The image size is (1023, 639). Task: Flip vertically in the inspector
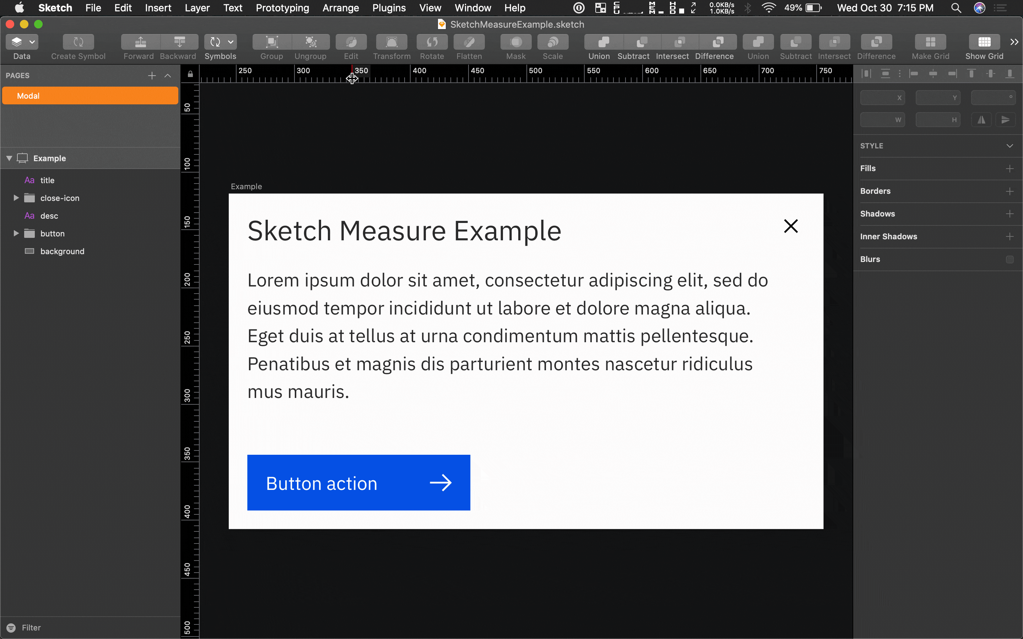[x=1006, y=120]
